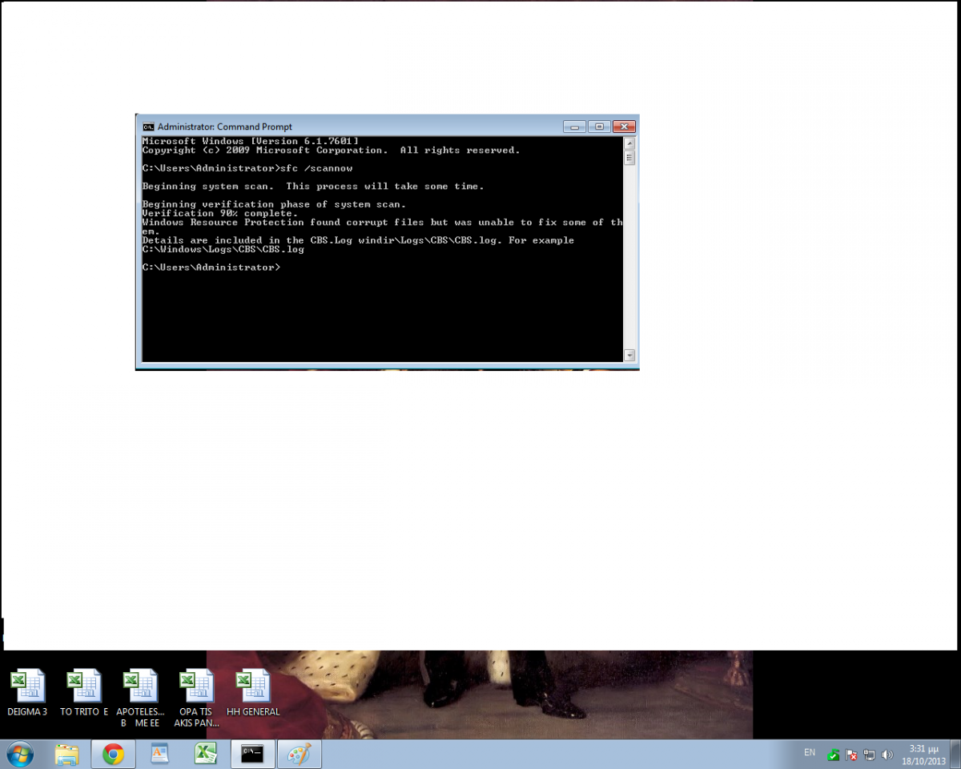This screenshot has width=961, height=769.
Task: Open the network tray icon
Action: pos(870,755)
